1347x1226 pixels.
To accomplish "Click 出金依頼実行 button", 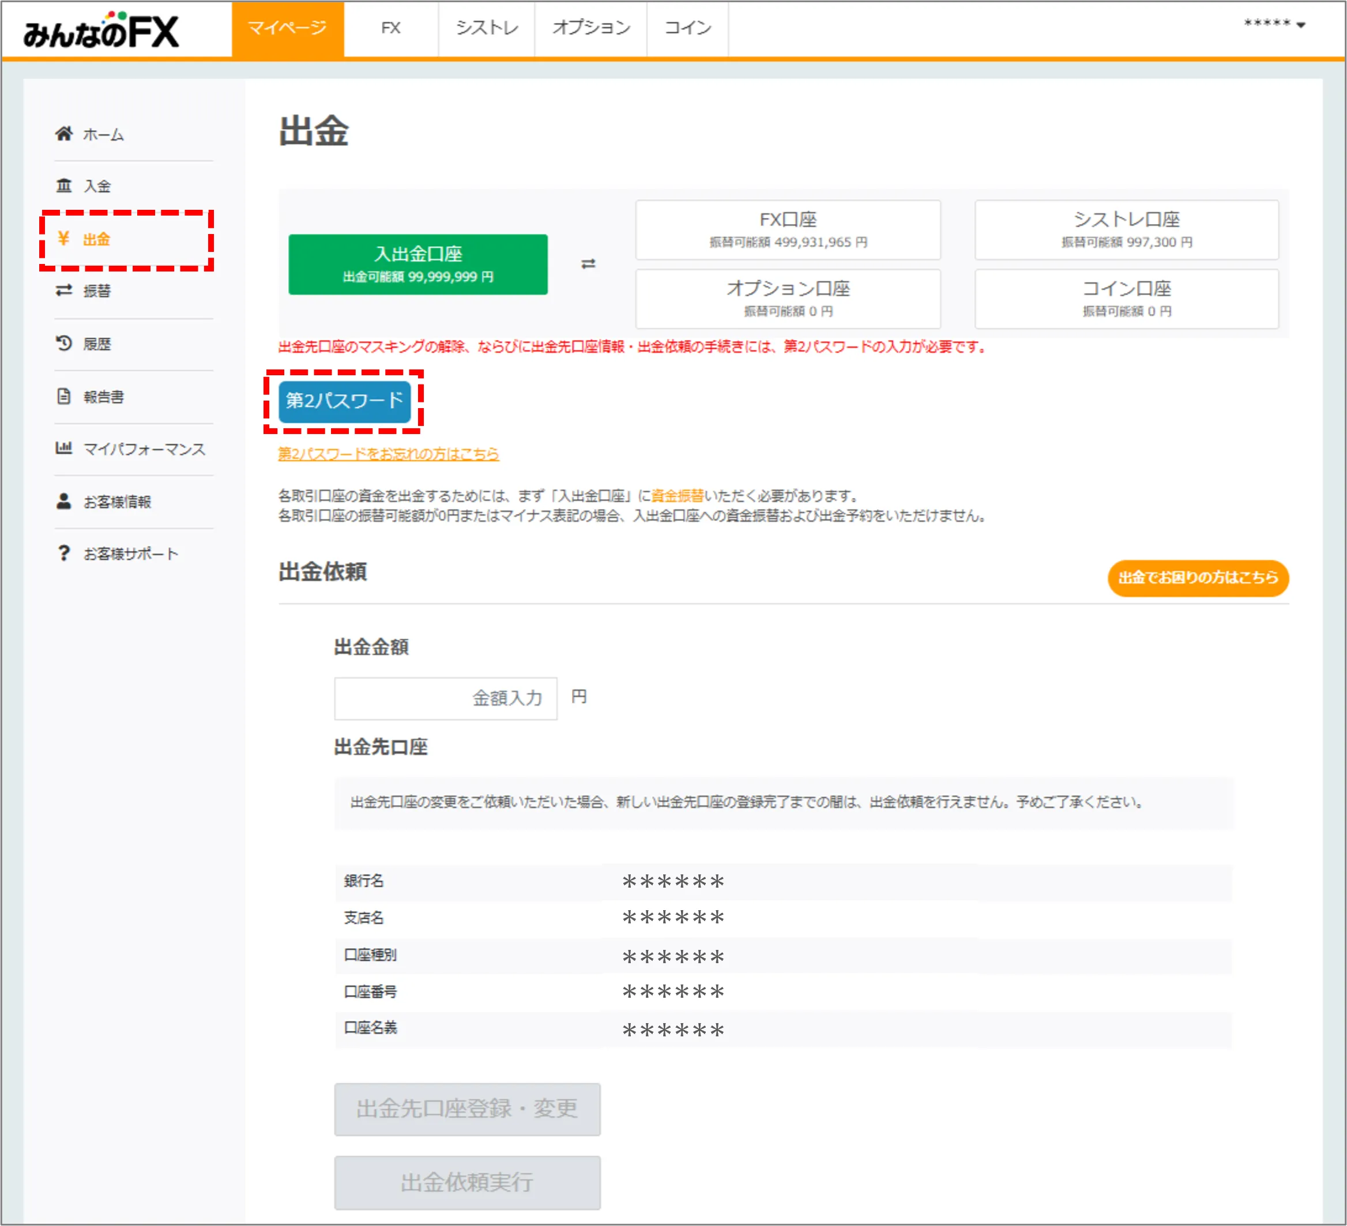I will pos(467,1183).
